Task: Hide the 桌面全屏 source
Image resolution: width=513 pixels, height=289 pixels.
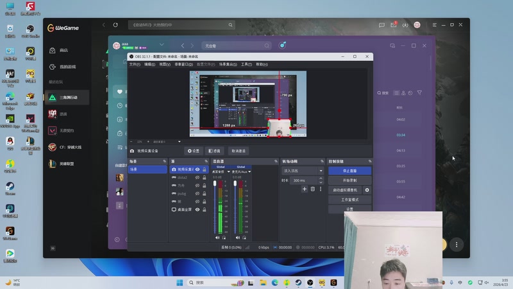Action: click(x=198, y=209)
